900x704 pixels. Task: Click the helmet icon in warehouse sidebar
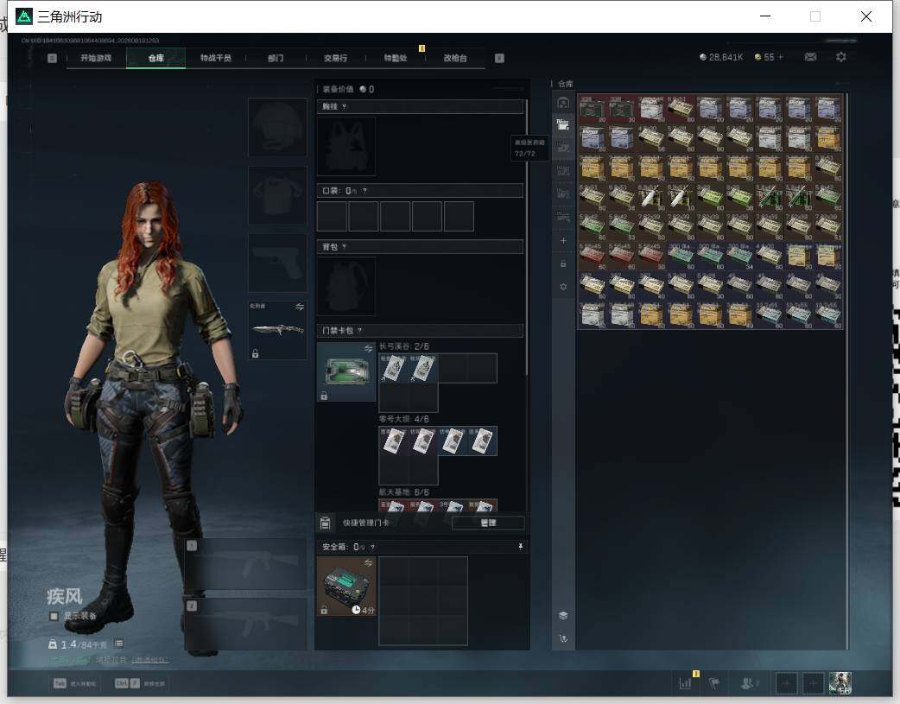[563, 103]
